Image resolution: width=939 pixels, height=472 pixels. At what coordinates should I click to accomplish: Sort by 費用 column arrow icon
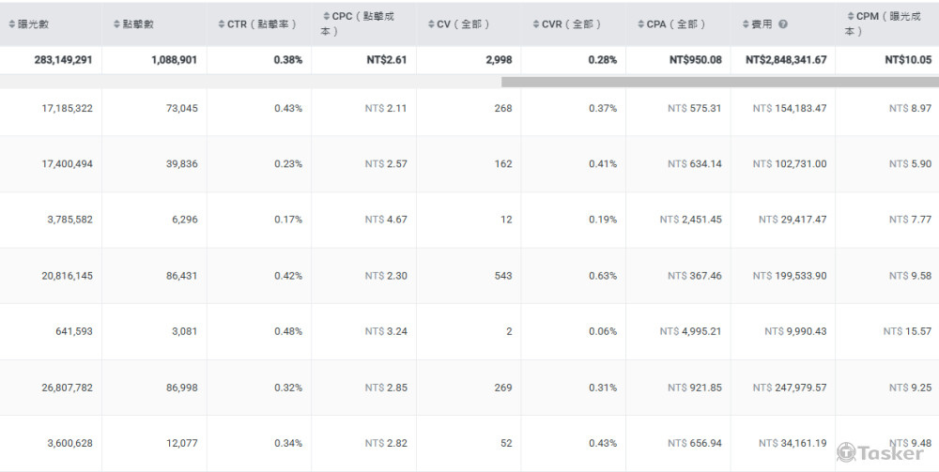pyautogui.click(x=745, y=24)
